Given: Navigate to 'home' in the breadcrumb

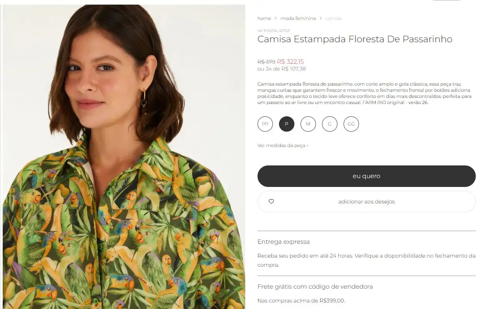Looking at the screenshot, I should click(x=264, y=18).
